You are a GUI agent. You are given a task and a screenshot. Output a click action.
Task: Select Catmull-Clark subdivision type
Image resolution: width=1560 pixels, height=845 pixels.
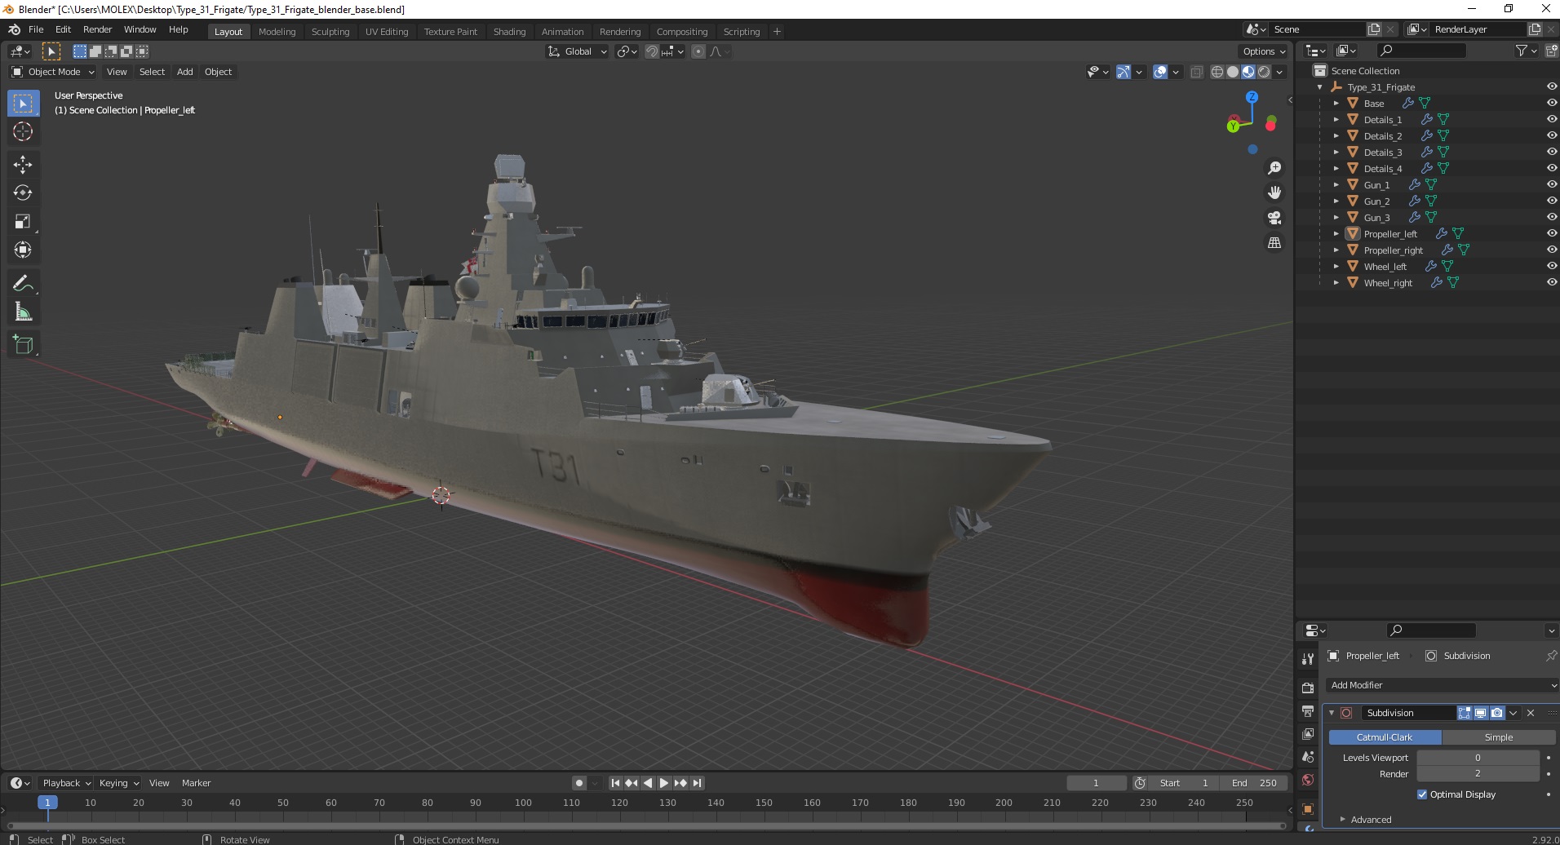pyautogui.click(x=1385, y=737)
